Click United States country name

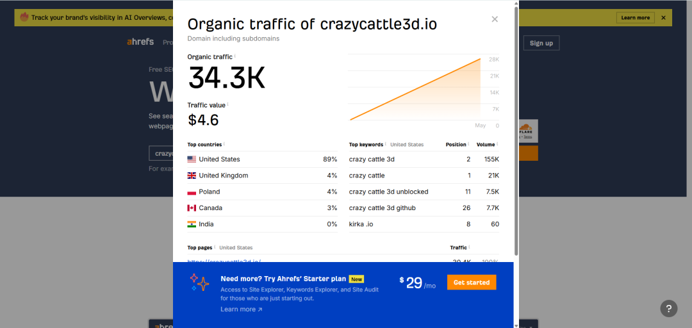tap(219, 160)
